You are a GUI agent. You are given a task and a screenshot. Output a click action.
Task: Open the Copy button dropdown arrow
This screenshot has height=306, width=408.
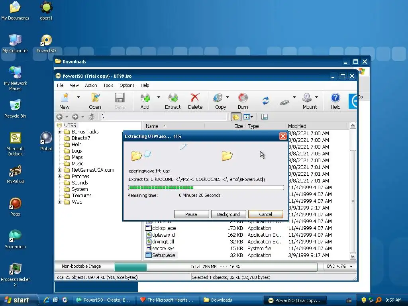pos(227,97)
